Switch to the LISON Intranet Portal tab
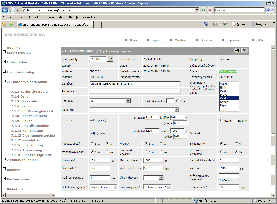 tap(55, 25)
